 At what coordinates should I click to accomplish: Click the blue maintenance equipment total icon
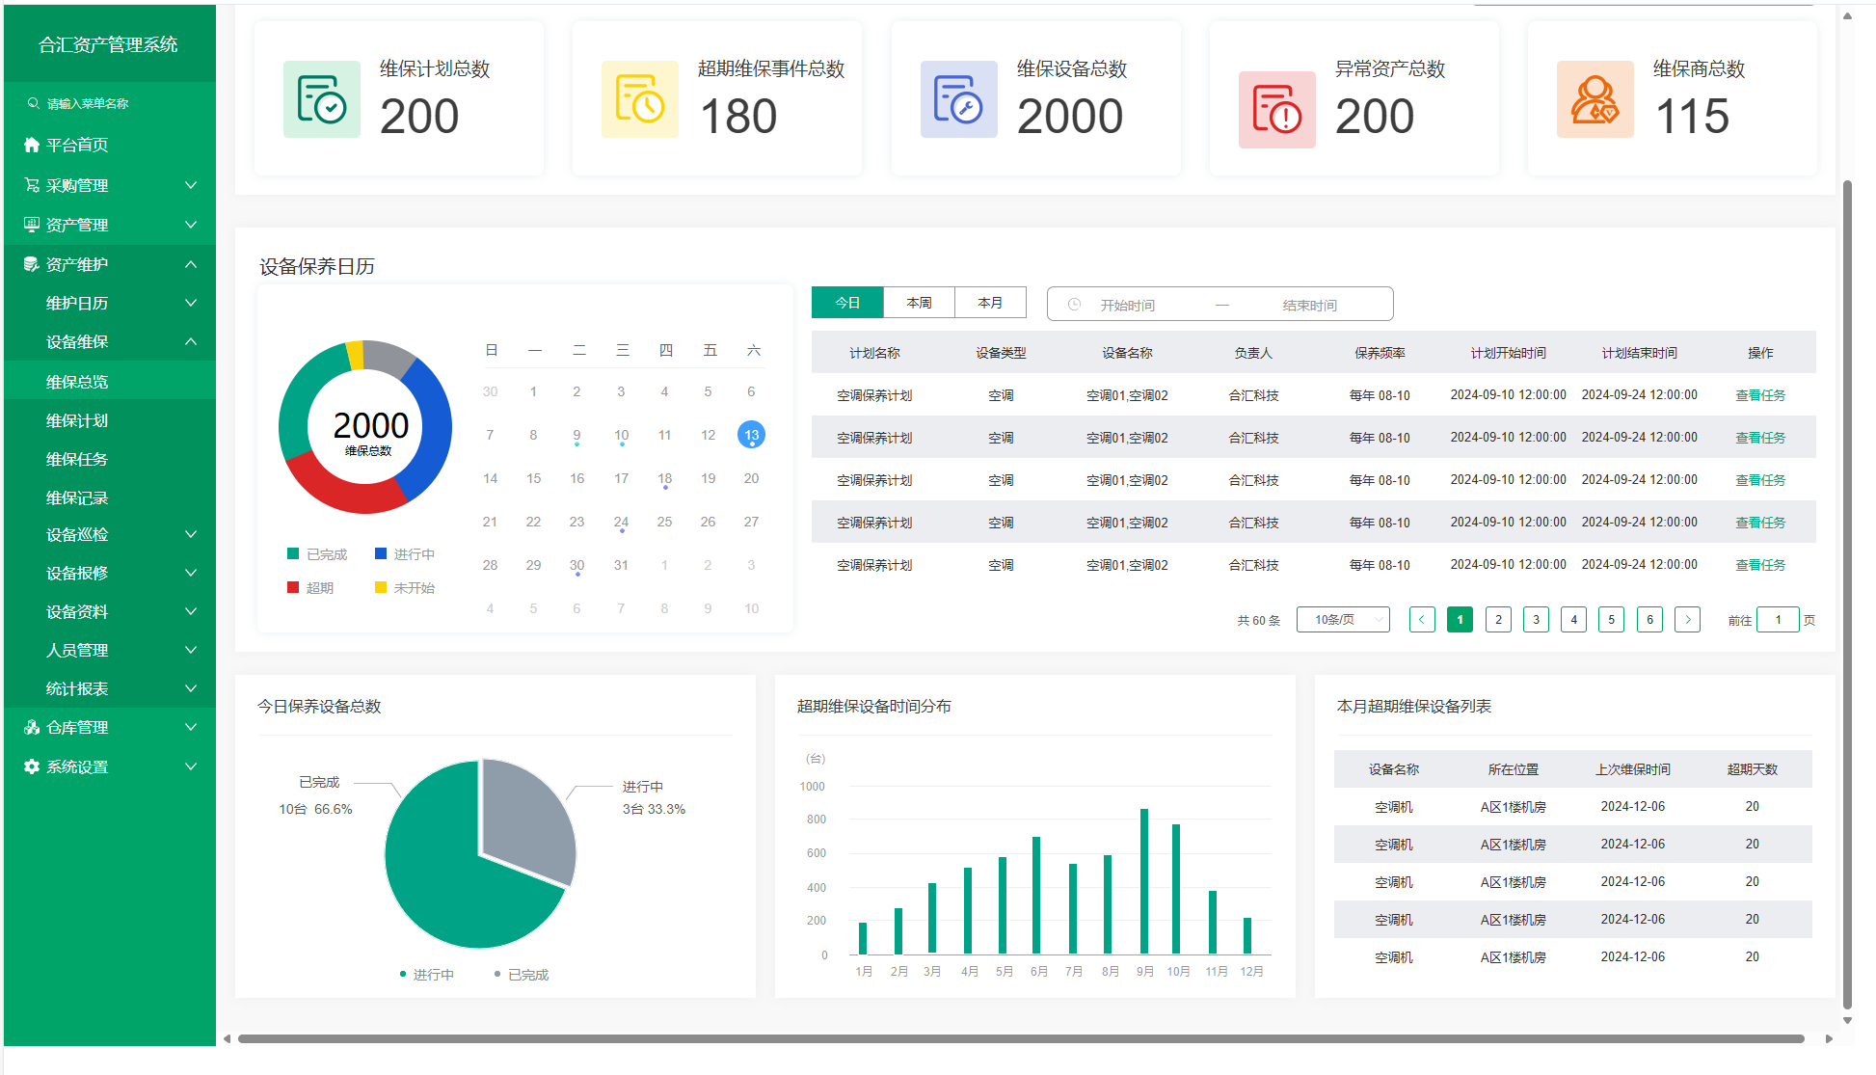pos(958,99)
